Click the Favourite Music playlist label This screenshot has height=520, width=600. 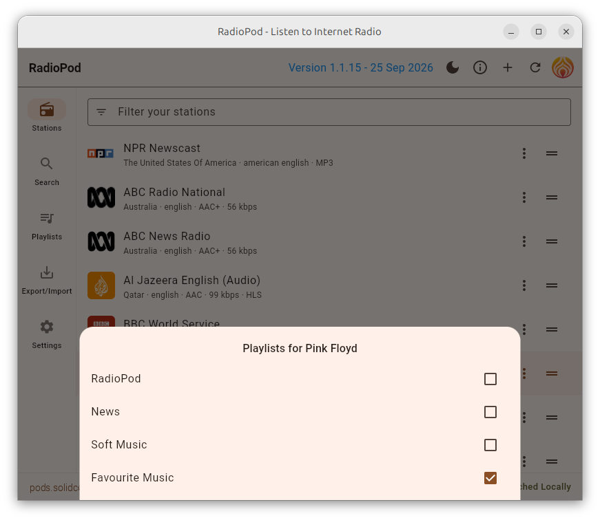(x=132, y=477)
